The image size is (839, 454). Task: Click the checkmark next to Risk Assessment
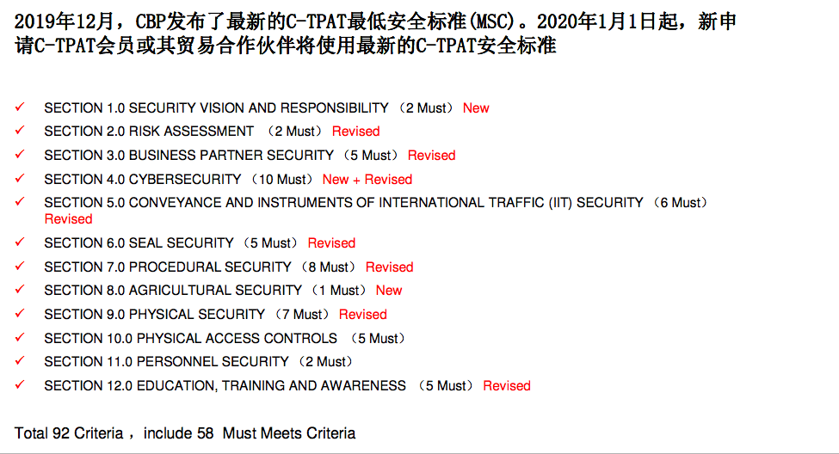click(x=20, y=131)
